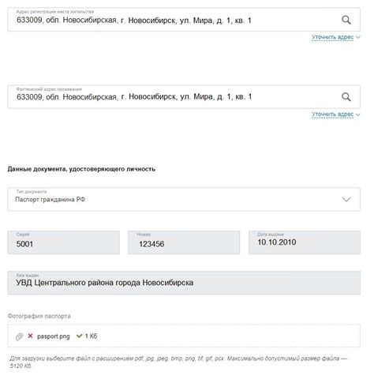This screenshot has height=383, width=374.
Task: Click second Уточнить адрес link
Action: click(332, 115)
